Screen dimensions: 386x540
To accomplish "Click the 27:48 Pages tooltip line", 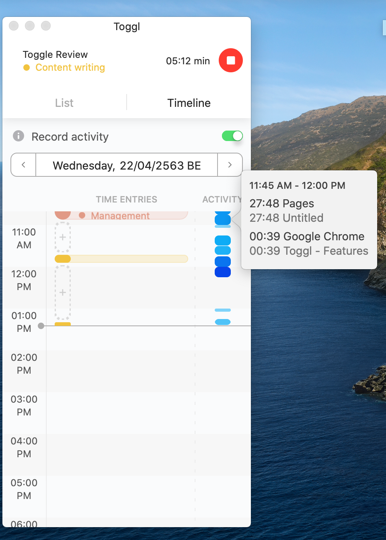I will pos(281,203).
